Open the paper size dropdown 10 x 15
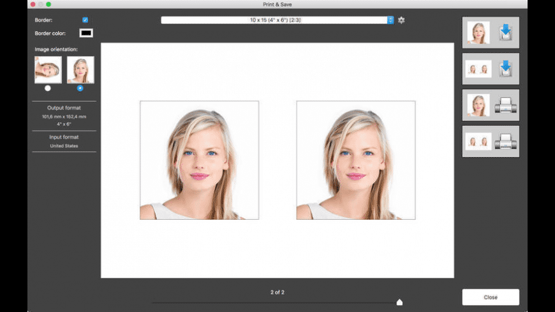 277,20
